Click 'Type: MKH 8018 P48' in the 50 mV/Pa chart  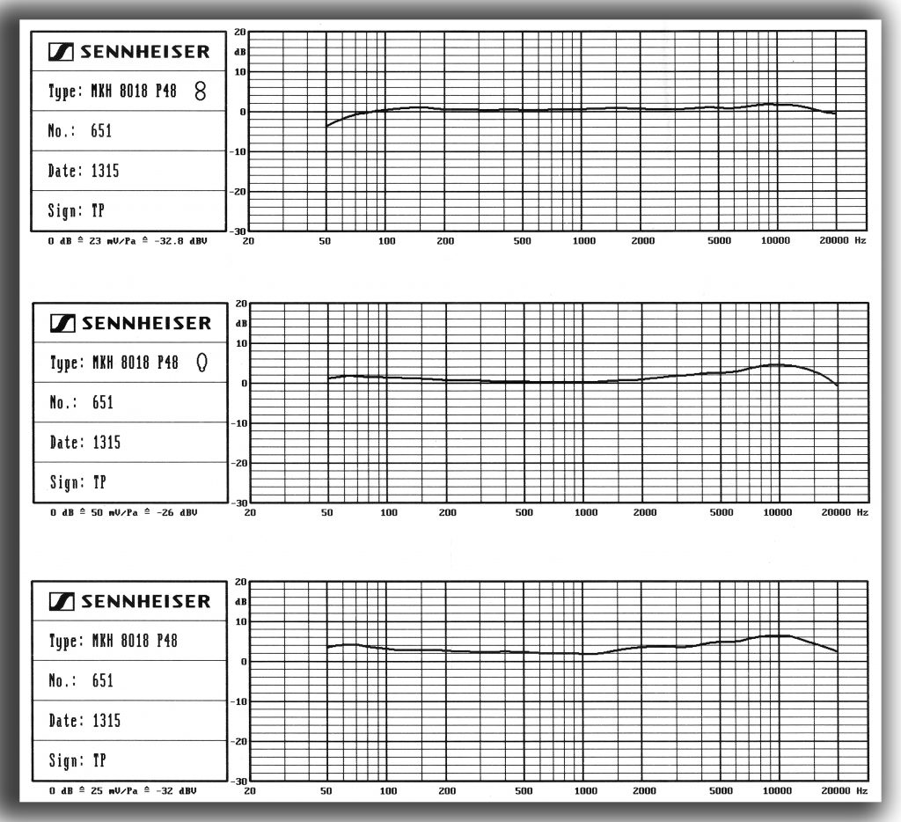click(114, 362)
